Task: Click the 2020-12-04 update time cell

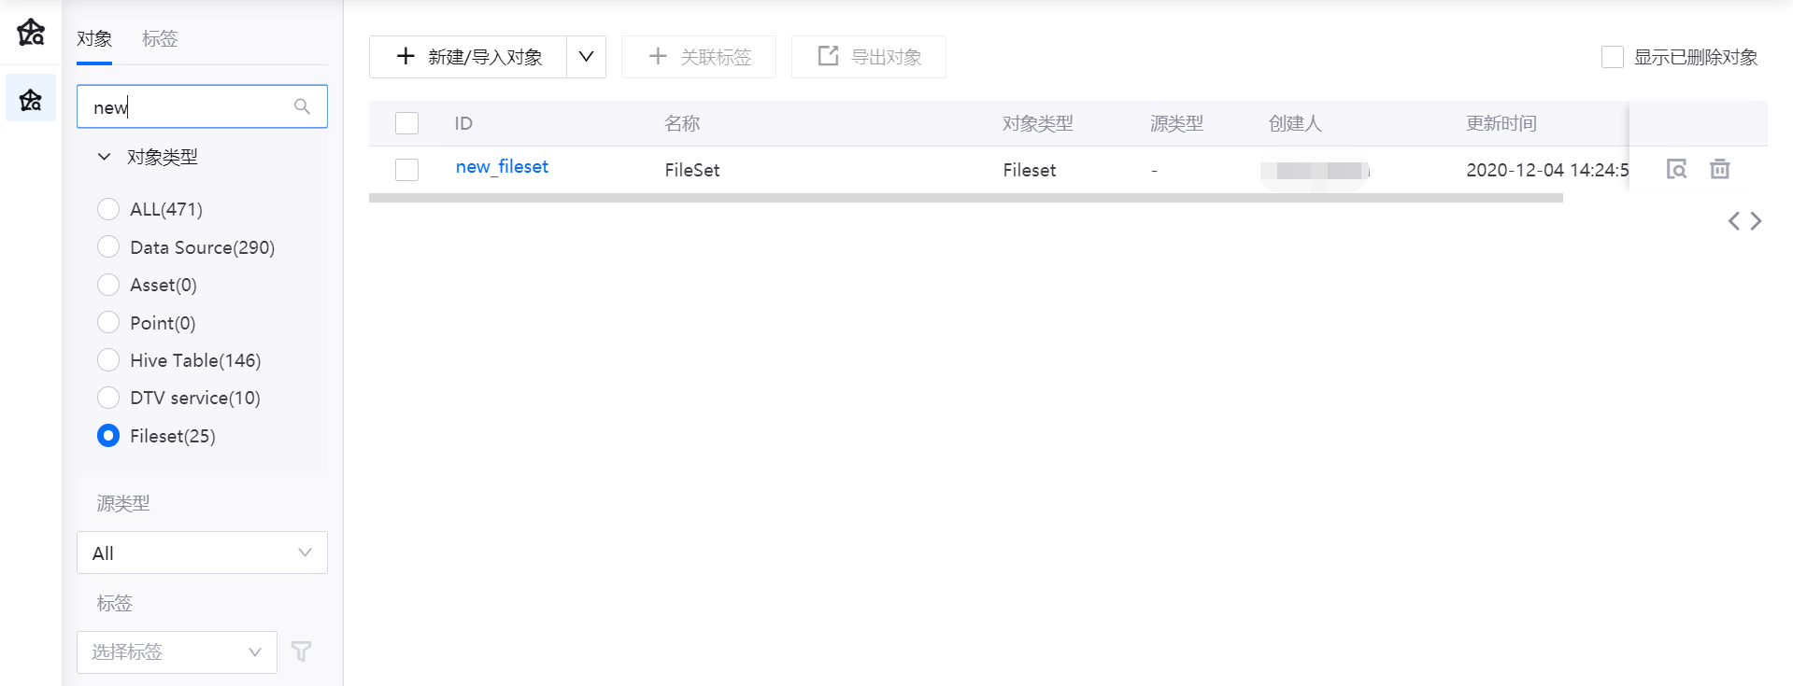Action: (x=1547, y=170)
